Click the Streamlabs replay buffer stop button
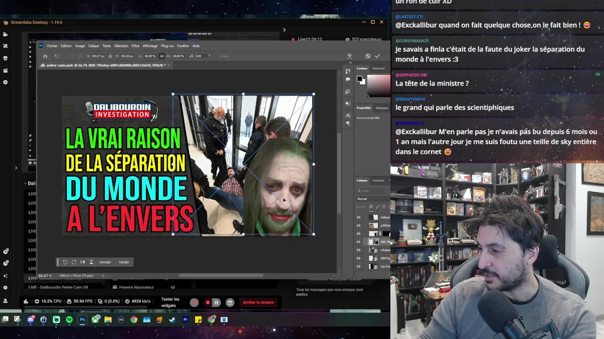604x339 pixels. coord(208,302)
